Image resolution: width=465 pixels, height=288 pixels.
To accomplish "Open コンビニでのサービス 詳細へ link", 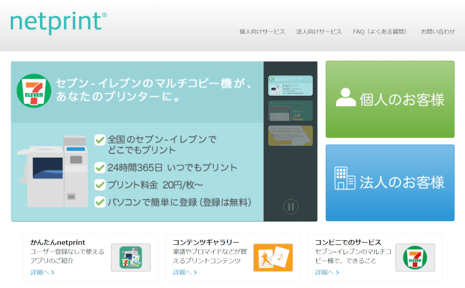I will (327, 272).
